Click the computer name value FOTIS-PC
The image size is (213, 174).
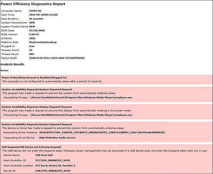coord(35,11)
